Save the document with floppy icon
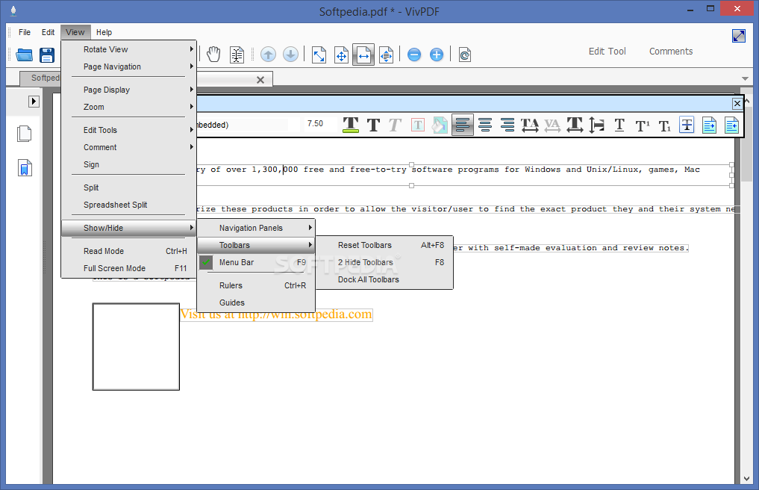Screen dimensions: 759x490 pyautogui.click(x=47, y=55)
